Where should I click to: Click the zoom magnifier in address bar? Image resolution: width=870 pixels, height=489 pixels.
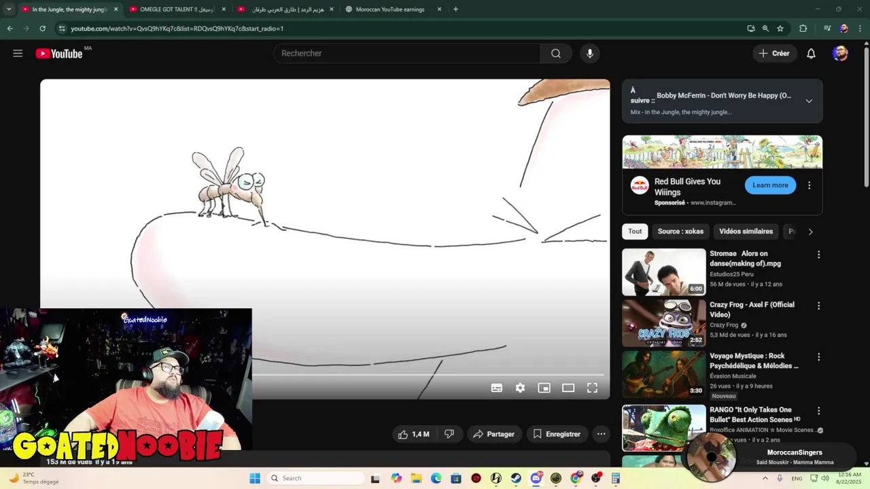coord(765,29)
